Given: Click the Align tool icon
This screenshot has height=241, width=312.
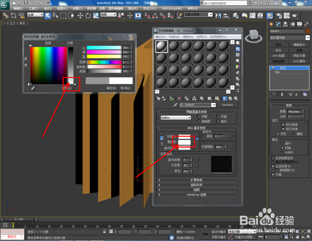Looking at the screenshot, I should coord(226,16).
